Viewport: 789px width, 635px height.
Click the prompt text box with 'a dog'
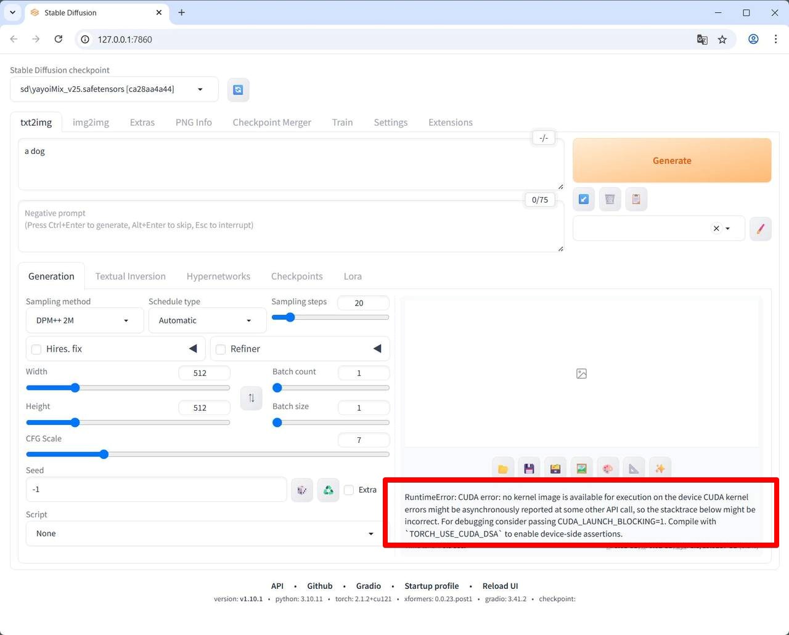point(291,164)
